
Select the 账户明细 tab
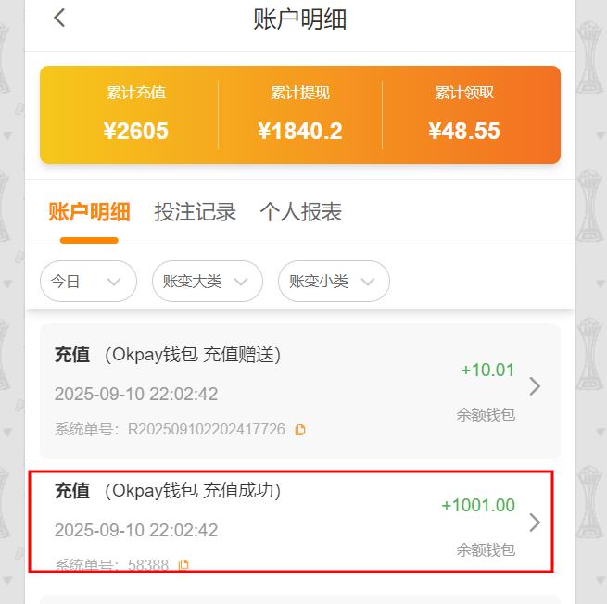tap(89, 212)
